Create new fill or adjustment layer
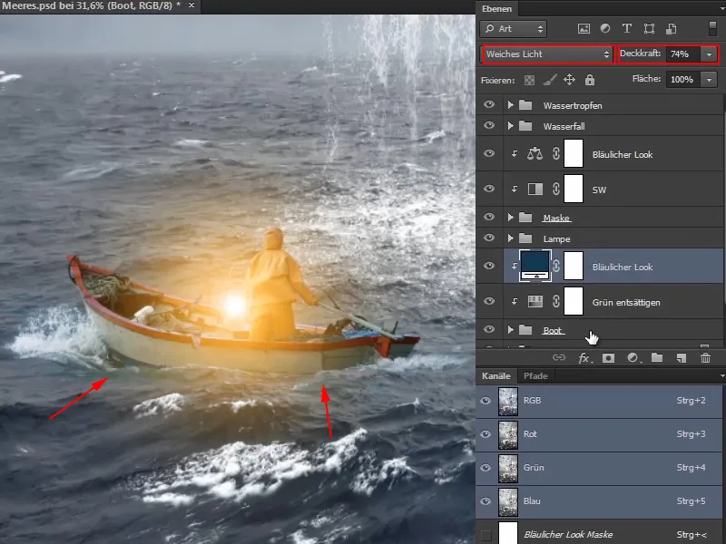This screenshot has height=544, width=726. pos(633,358)
